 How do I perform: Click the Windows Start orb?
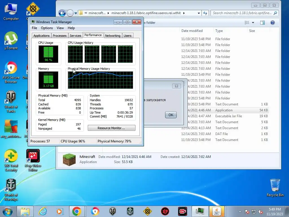(x=7, y=211)
